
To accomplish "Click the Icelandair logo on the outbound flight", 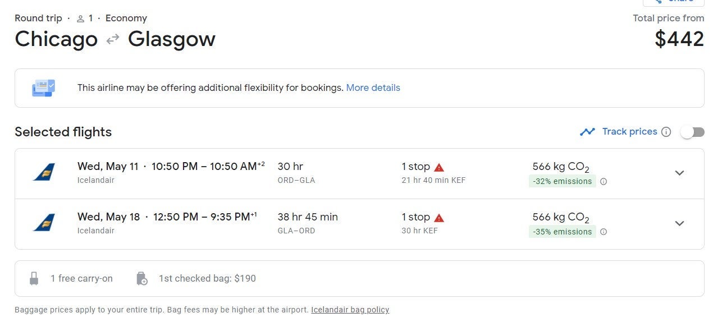I will click(44, 172).
